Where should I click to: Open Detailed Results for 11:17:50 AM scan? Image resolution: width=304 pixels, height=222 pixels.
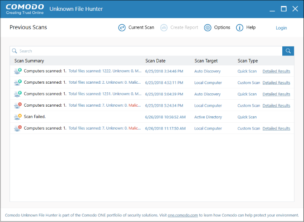tap(276, 128)
